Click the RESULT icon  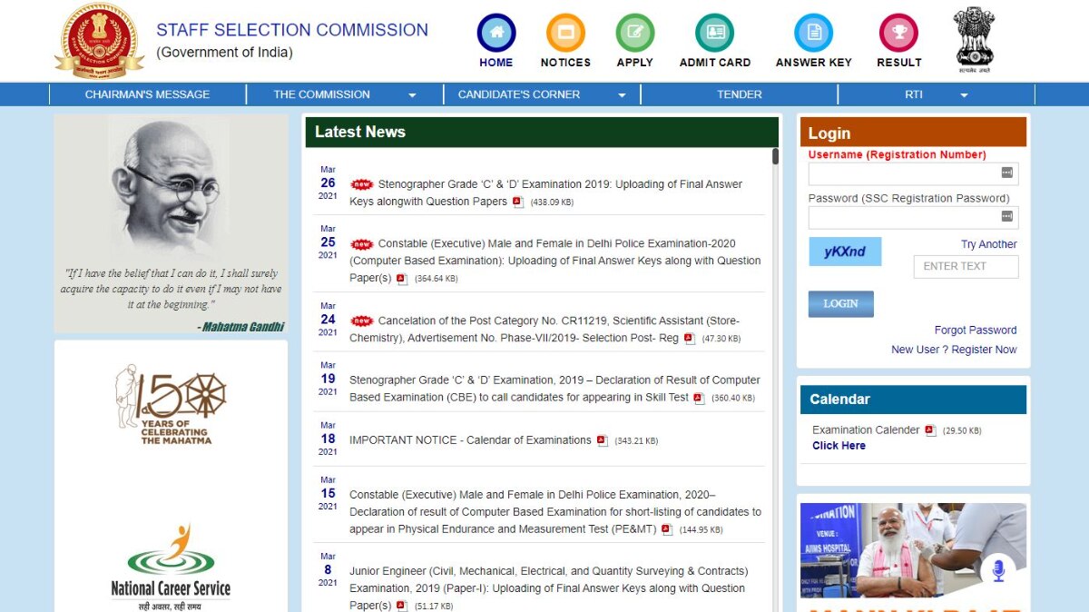(898, 32)
